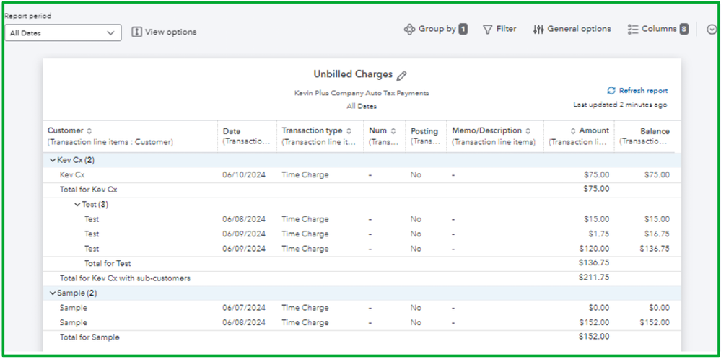This screenshot has width=721, height=359.
Task: Sort by Transaction type column sort arrows
Action: (x=349, y=130)
